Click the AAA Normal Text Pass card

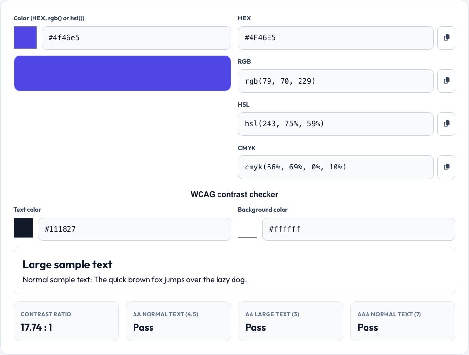tap(402, 321)
